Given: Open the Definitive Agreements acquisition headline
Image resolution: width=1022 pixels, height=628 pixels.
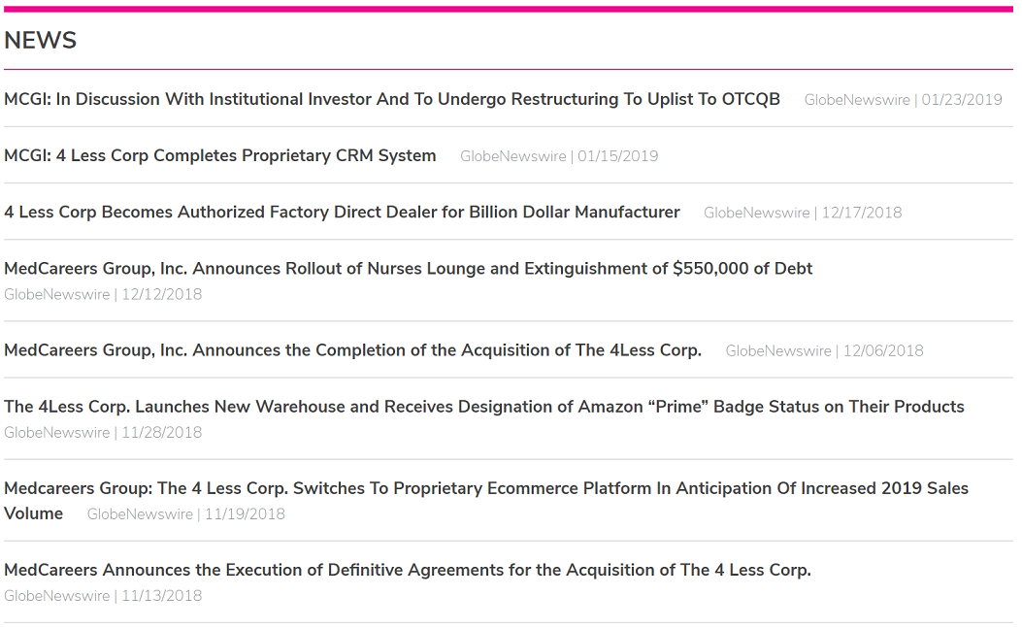Looking at the screenshot, I should coord(408,570).
